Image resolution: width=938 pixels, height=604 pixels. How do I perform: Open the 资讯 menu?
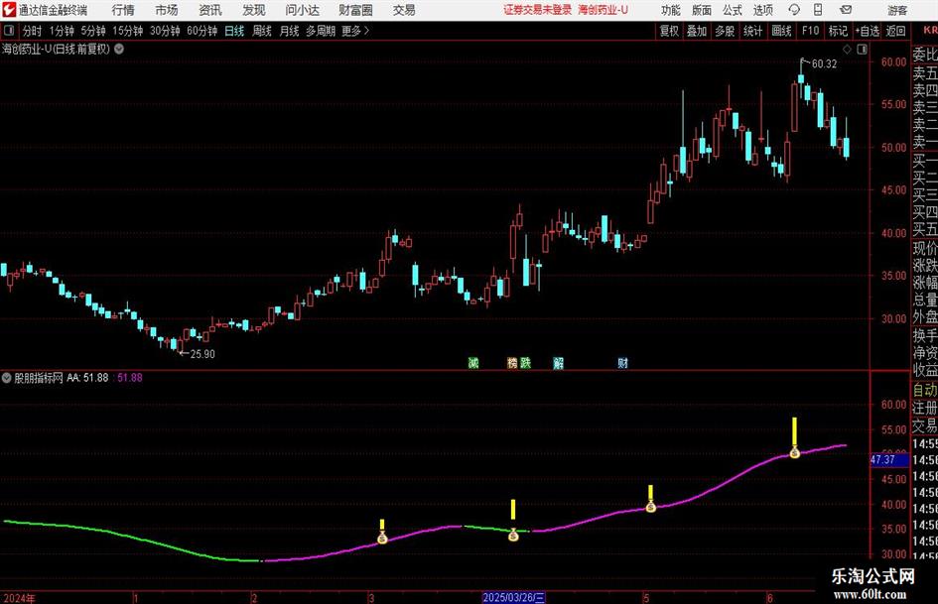point(210,10)
